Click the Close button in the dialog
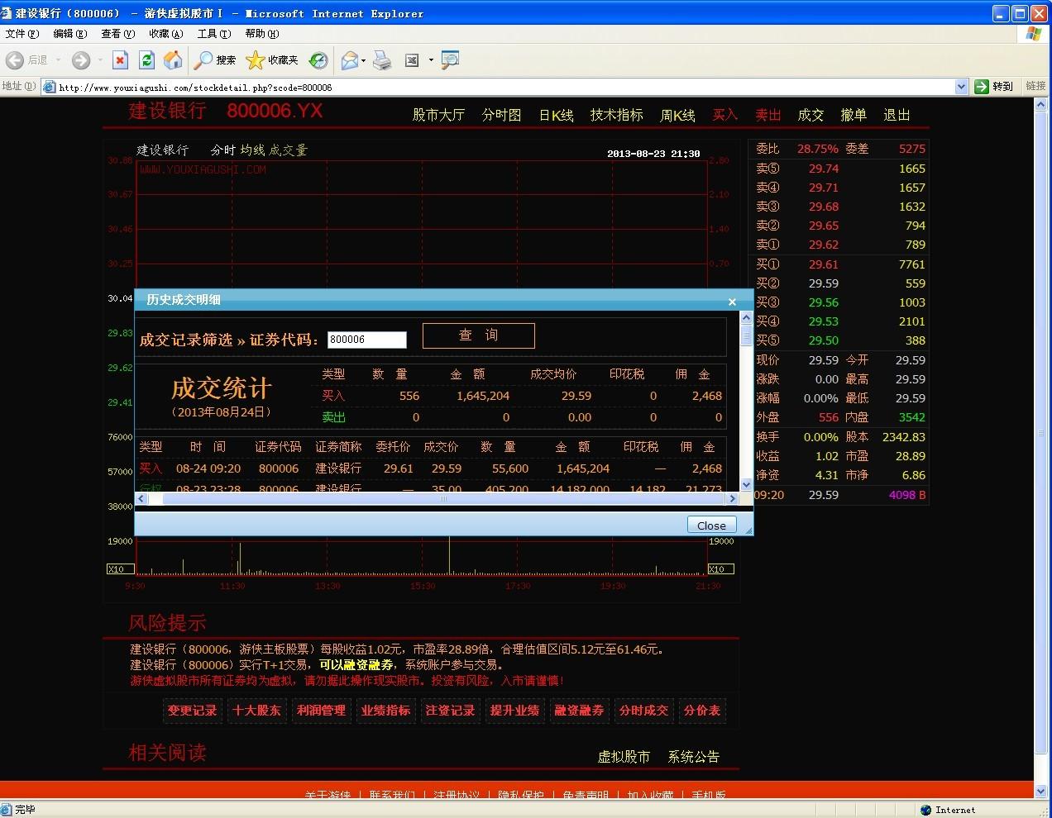This screenshot has height=818, width=1052. [x=711, y=525]
